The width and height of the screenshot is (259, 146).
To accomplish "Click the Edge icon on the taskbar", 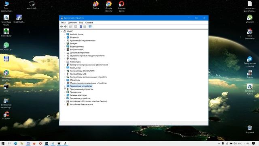I will coord(15,144).
